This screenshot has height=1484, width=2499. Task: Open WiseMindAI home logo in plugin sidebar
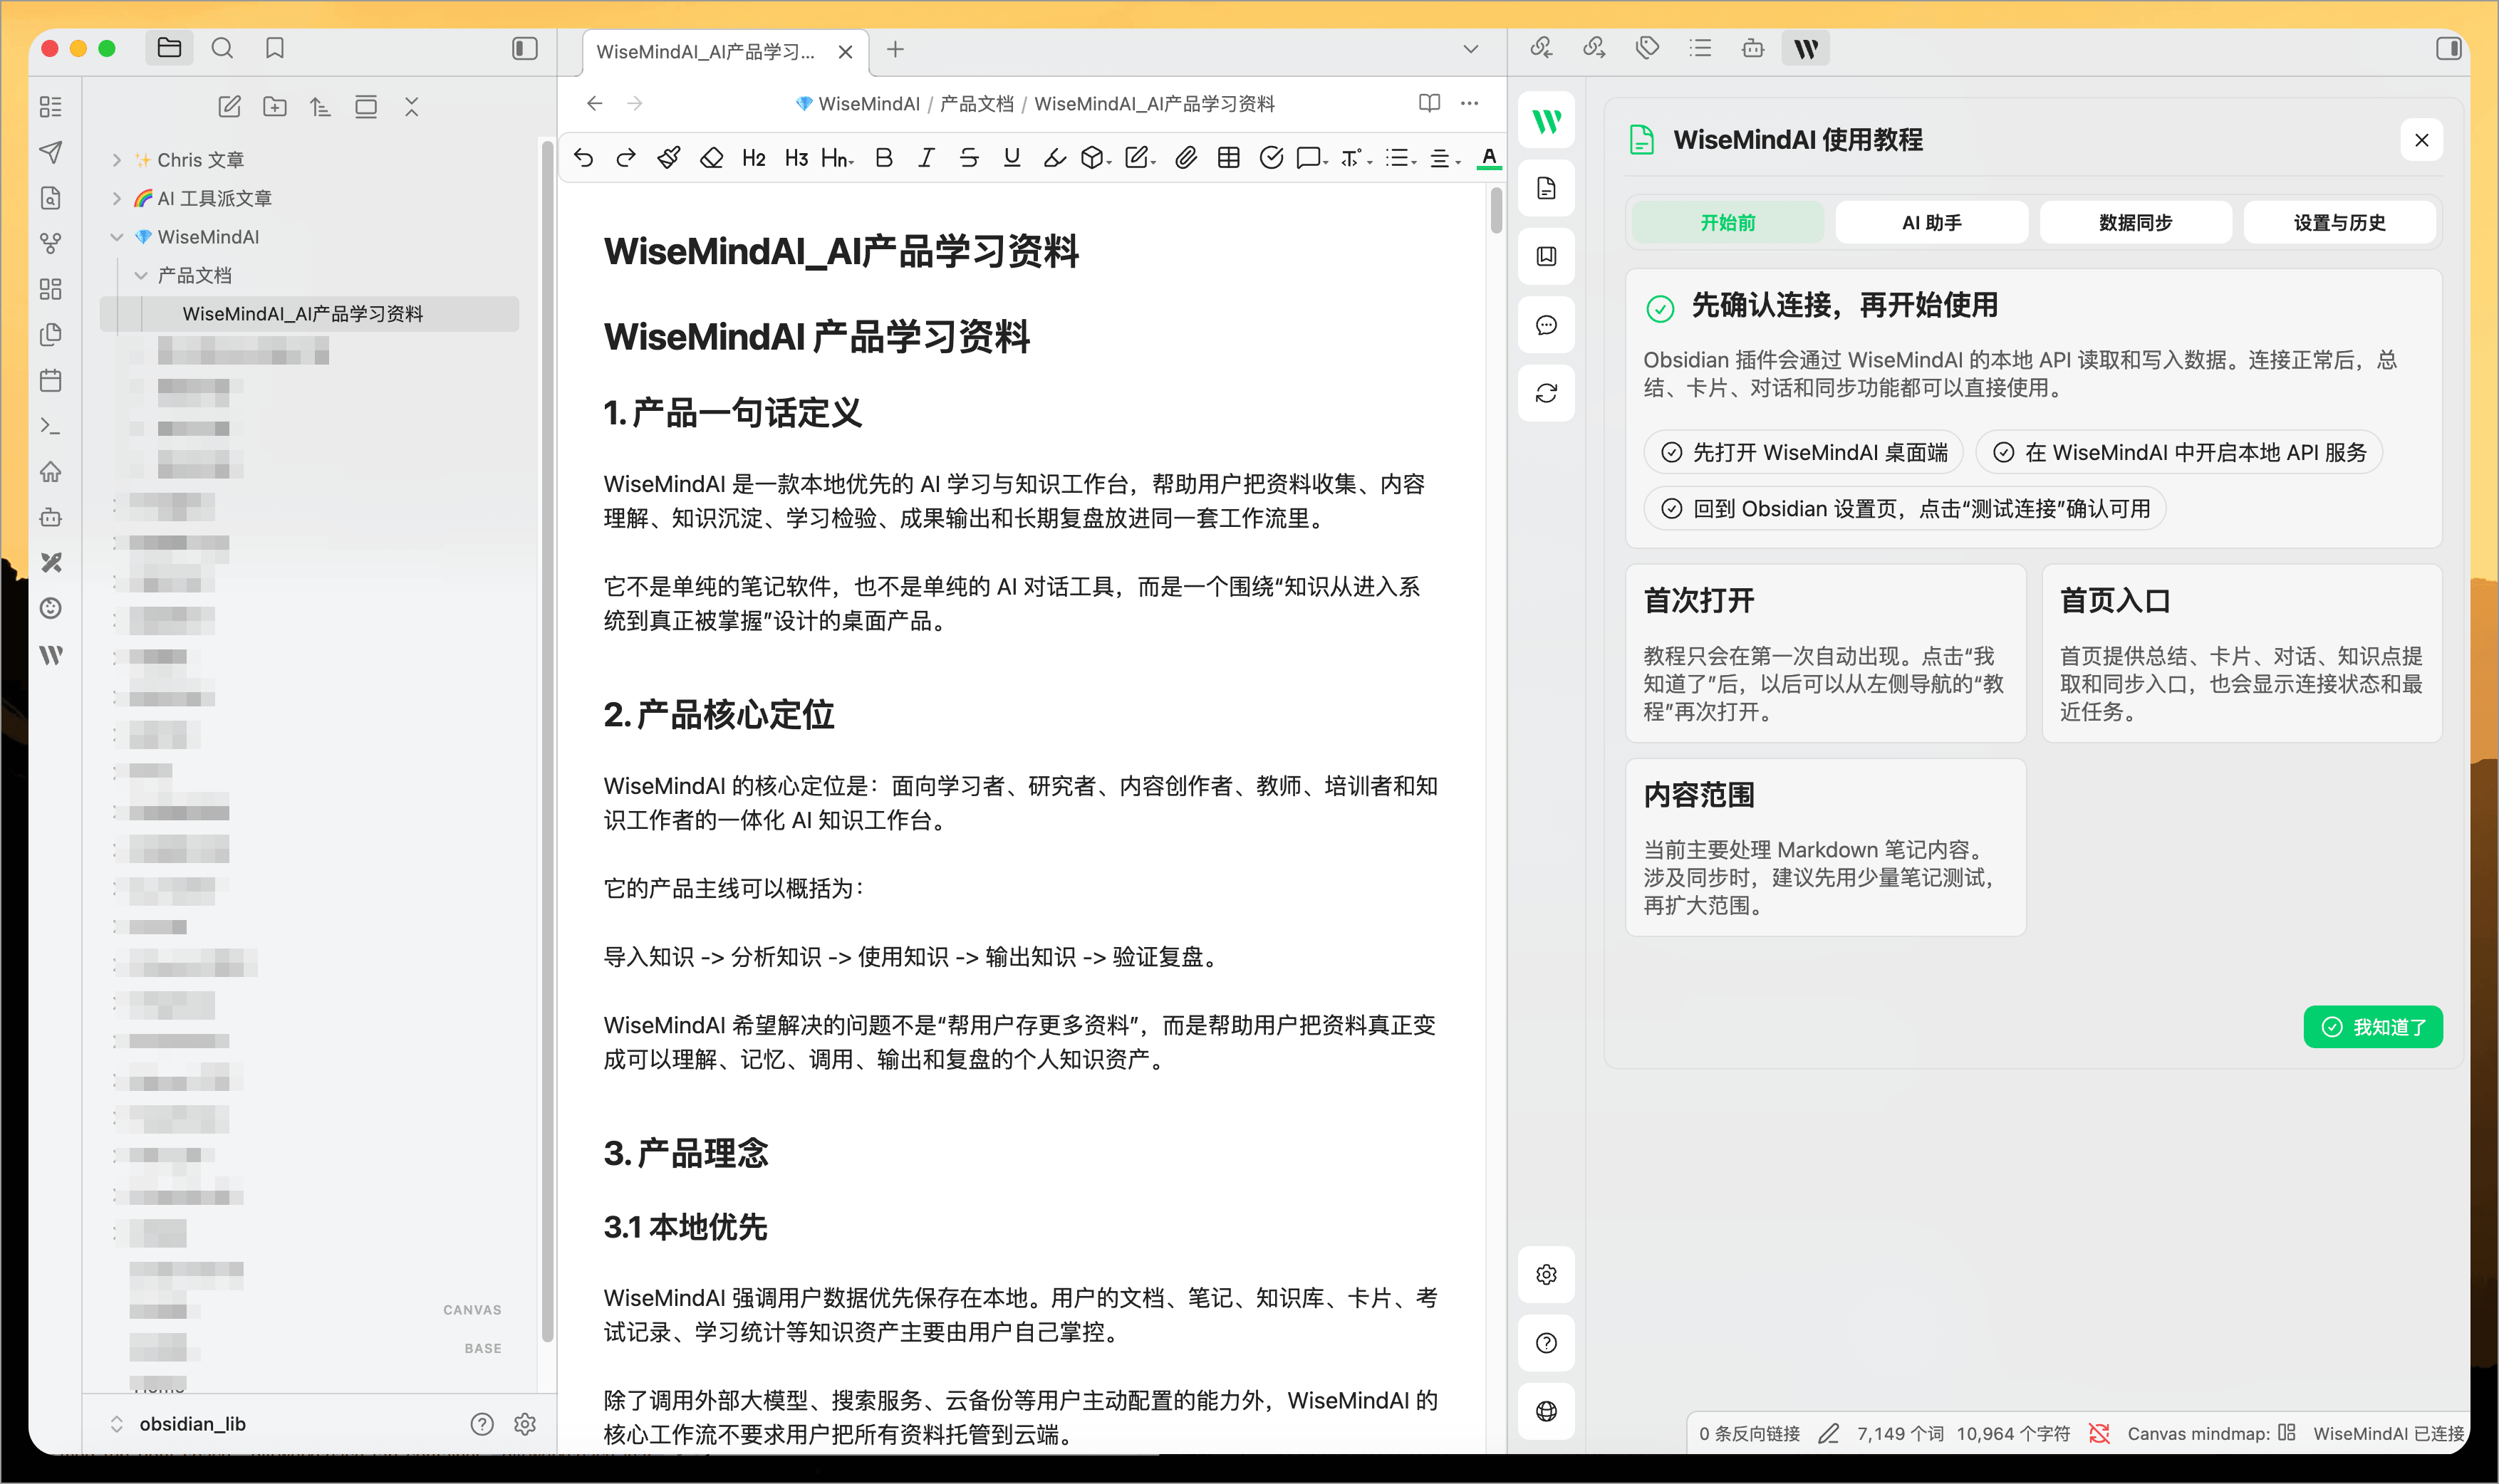(x=1547, y=121)
